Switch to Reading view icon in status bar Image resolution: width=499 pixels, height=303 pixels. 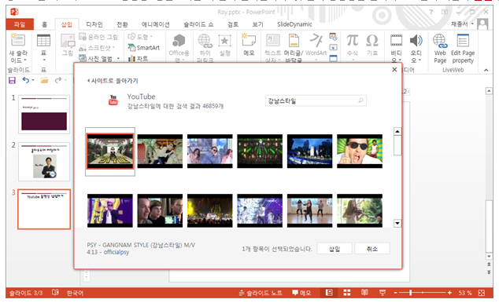[x=364, y=293]
